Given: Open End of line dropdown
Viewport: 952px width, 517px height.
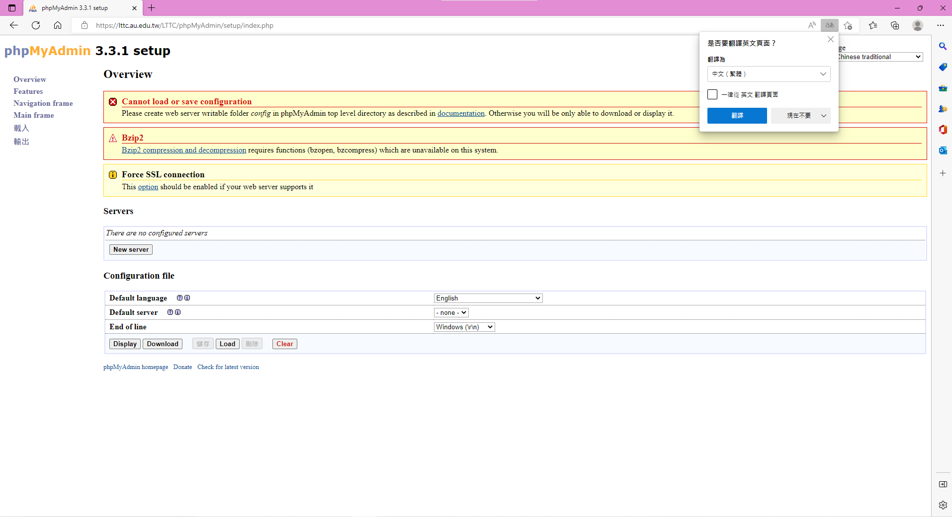Looking at the screenshot, I should point(464,327).
